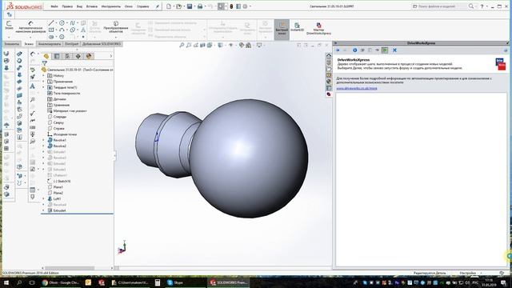Image resolution: width=512 pixels, height=288 pixels.
Task: Close DriveWorksXpress with the blue X
Action: tap(394, 50)
